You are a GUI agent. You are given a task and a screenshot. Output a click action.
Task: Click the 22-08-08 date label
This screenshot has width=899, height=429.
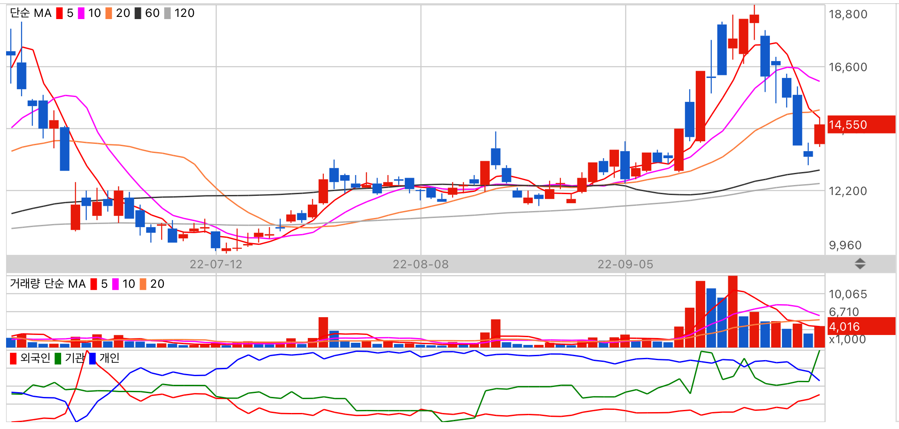pos(421,264)
